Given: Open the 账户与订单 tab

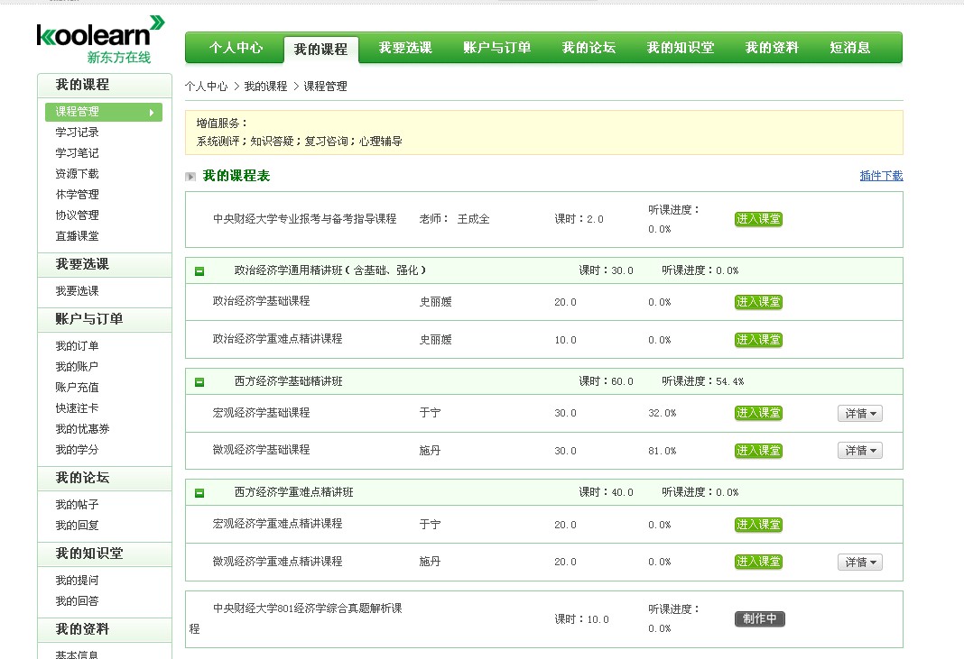Looking at the screenshot, I should point(496,48).
